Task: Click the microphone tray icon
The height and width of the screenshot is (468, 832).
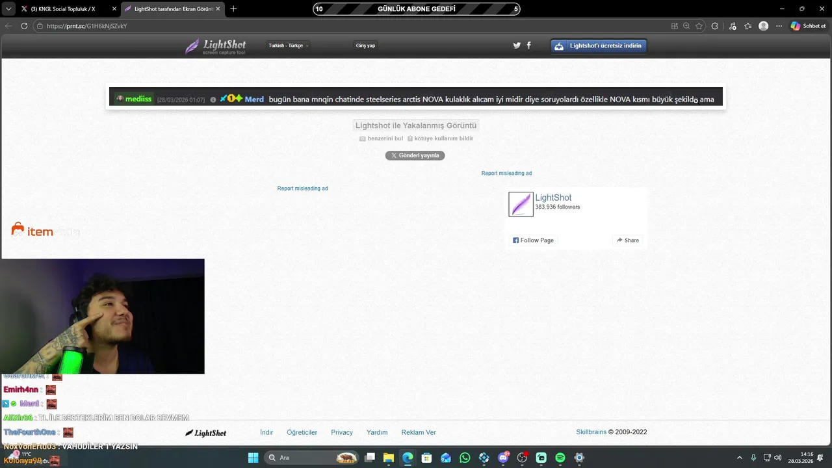Action: 753,458
